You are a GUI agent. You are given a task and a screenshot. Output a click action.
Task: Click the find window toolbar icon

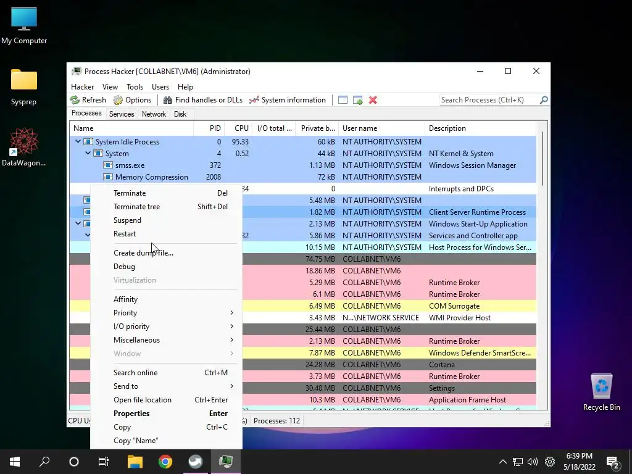[343, 100]
